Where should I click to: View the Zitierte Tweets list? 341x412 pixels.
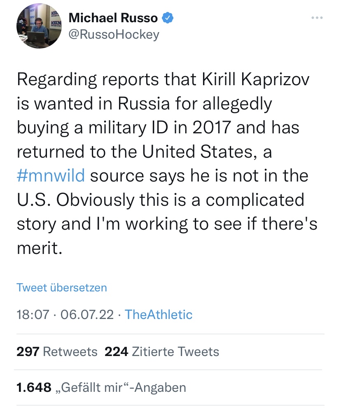point(175,352)
